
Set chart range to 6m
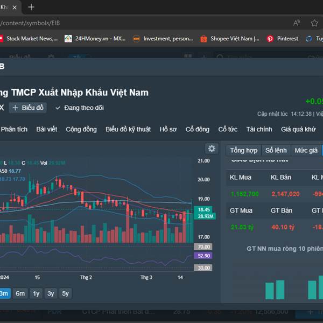pos(20,293)
